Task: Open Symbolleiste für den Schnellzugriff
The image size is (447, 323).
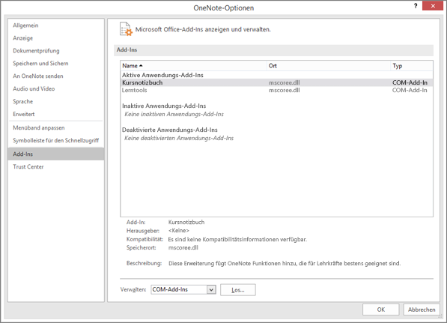Action: click(x=56, y=140)
